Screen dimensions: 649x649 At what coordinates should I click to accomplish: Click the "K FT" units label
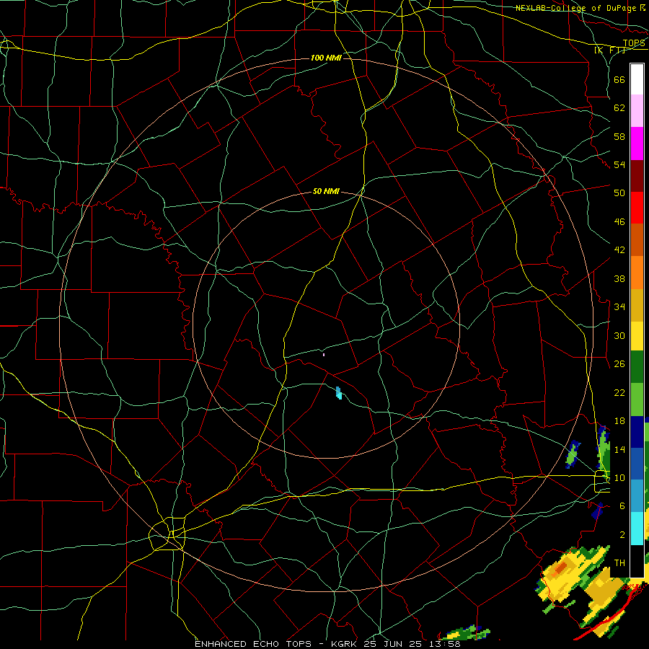[x=609, y=50]
